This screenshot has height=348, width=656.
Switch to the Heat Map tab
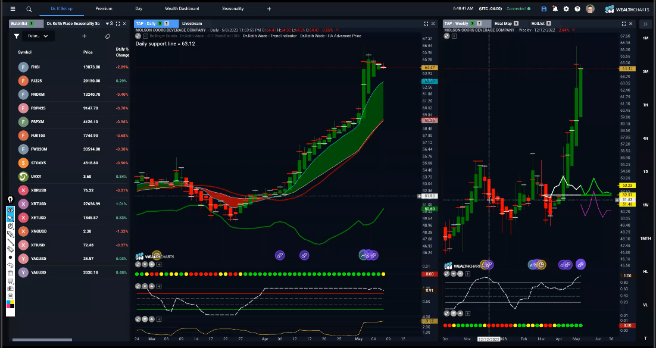tap(503, 24)
